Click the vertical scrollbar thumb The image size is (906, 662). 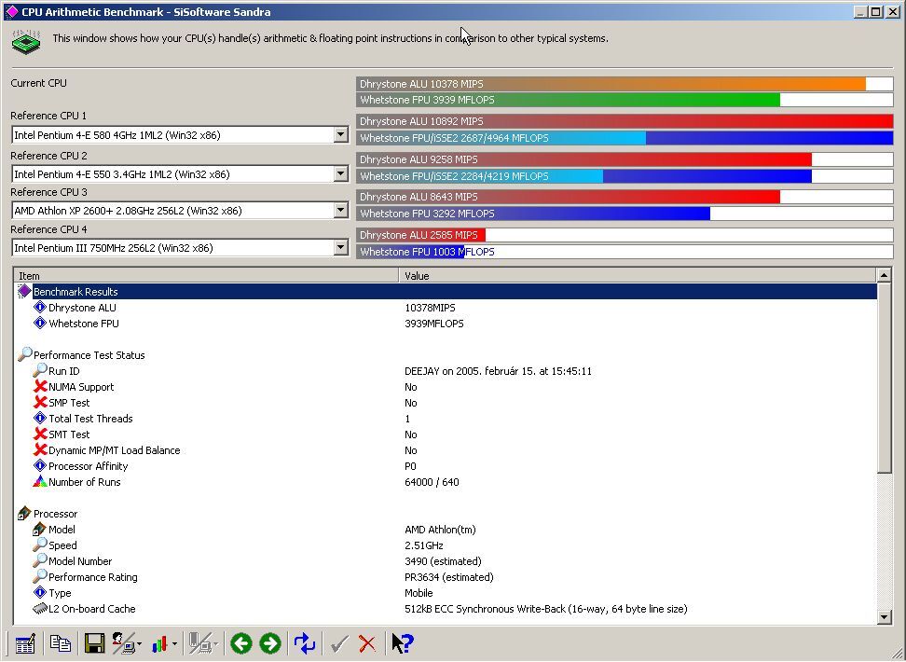coord(884,378)
